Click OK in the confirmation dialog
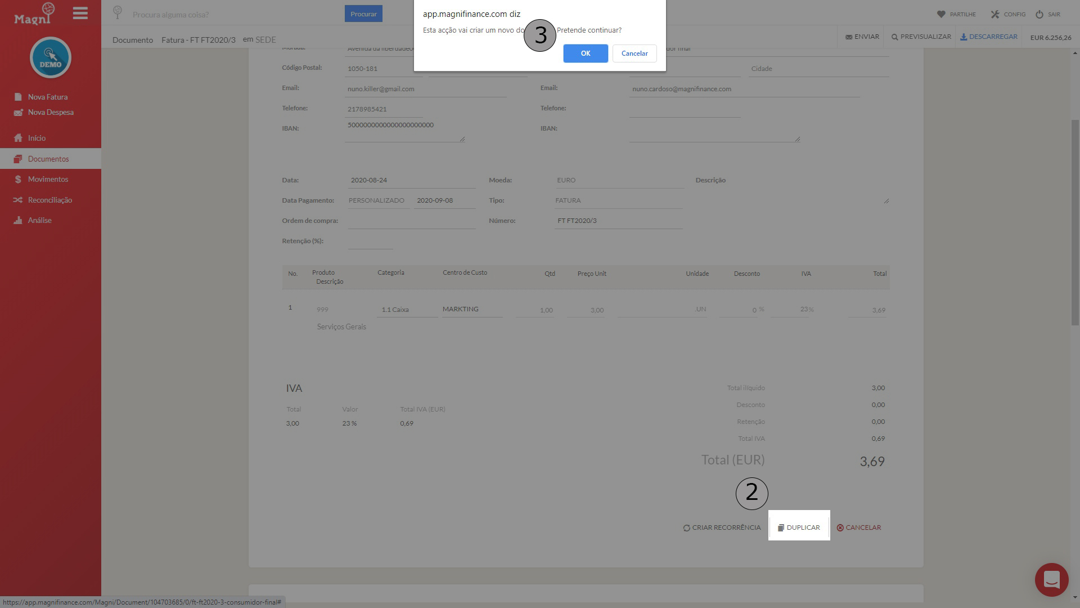The width and height of the screenshot is (1080, 608). (585, 53)
